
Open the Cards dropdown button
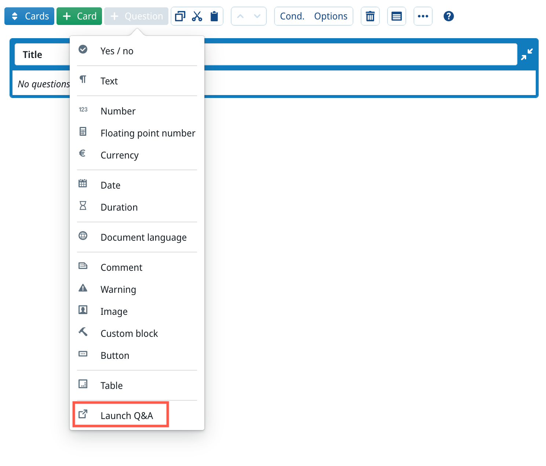point(29,16)
